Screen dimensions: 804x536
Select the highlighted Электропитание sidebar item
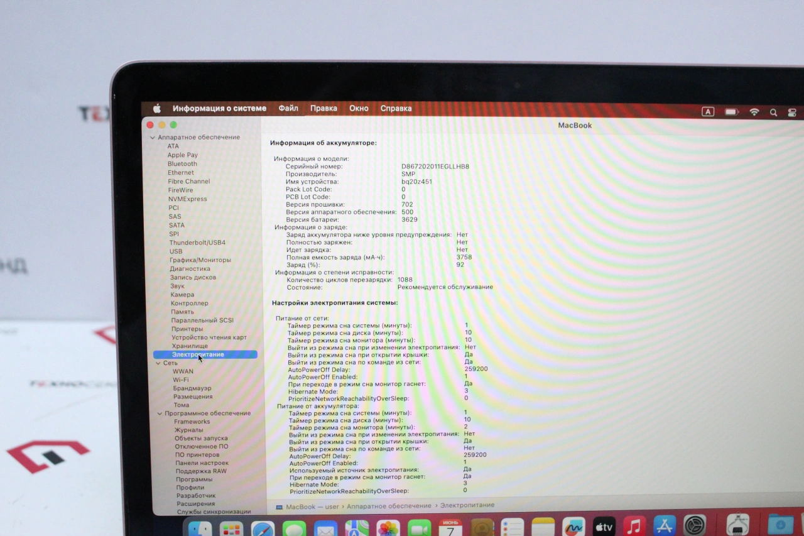point(205,354)
